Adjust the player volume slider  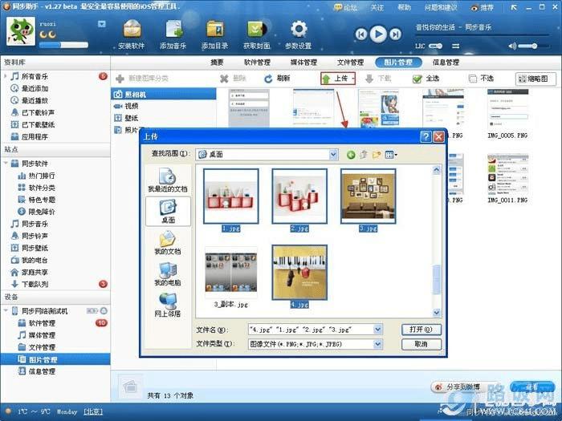point(533,47)
